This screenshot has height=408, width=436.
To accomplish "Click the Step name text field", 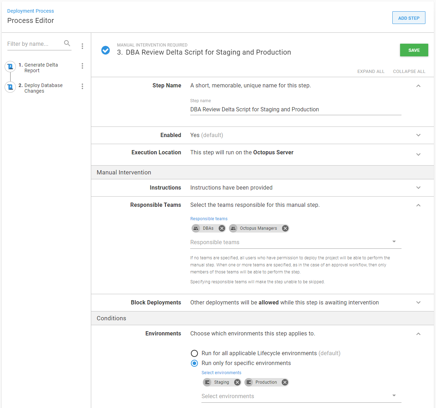I will pyautogui.click(x=295, y=110).
